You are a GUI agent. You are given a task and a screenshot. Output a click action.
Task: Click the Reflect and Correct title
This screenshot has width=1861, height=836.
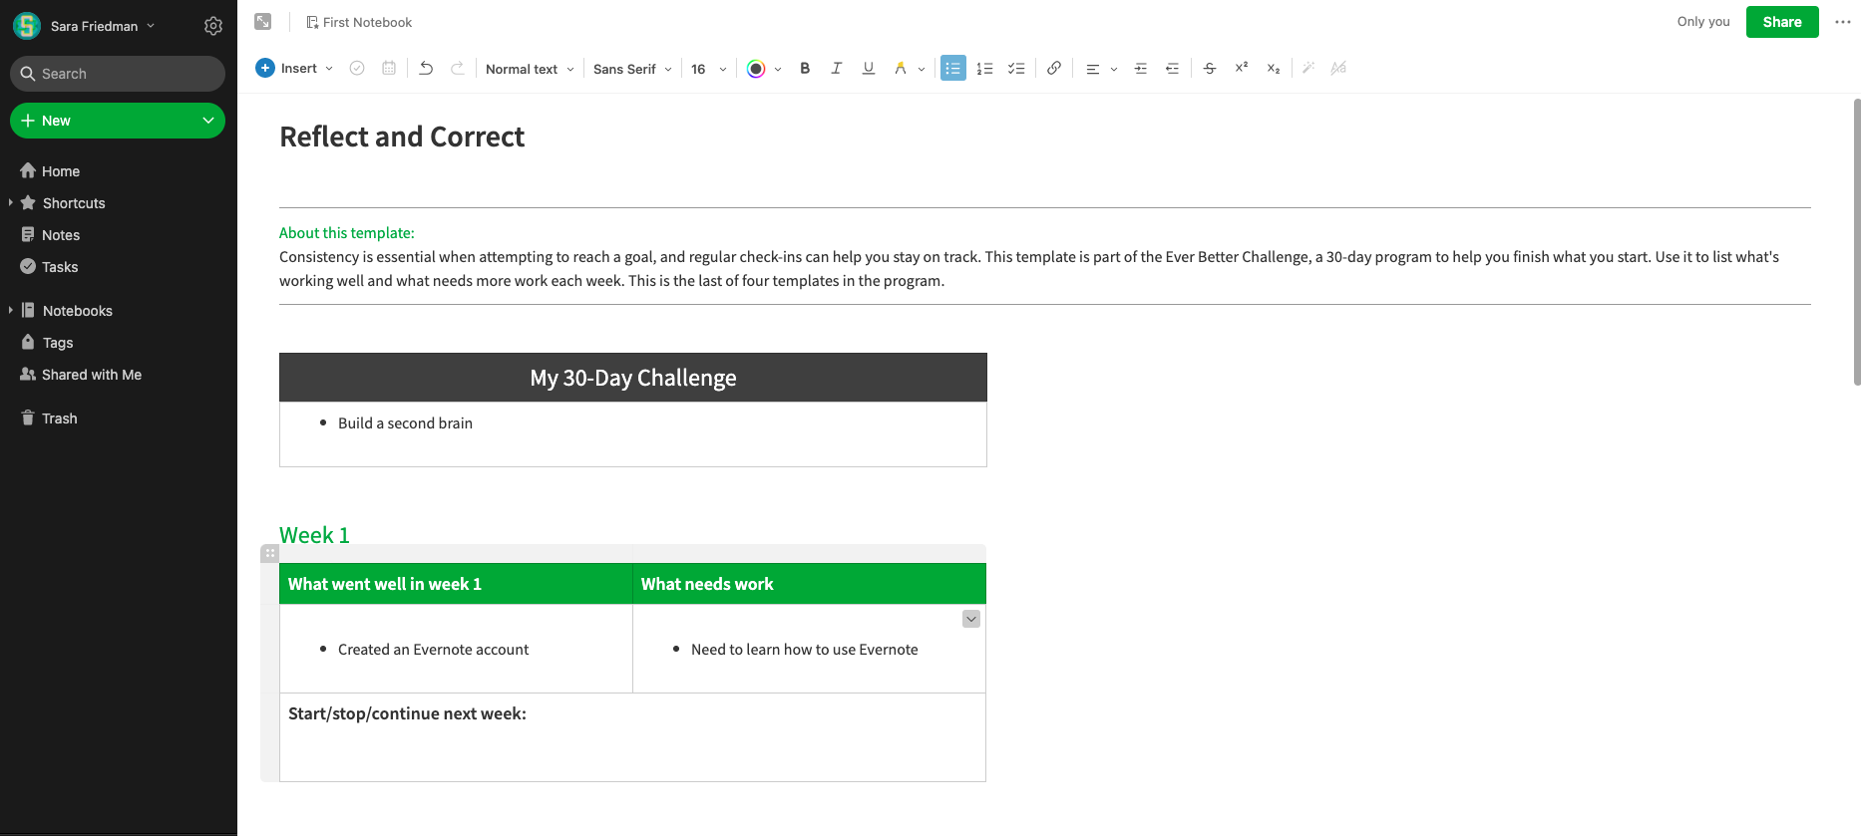(x=402, y=137)
